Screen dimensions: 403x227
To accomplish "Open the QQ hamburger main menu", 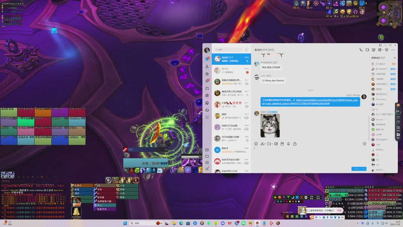I will click(207, 169).
